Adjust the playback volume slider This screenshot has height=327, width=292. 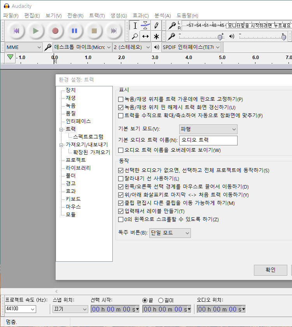(262, 37)
